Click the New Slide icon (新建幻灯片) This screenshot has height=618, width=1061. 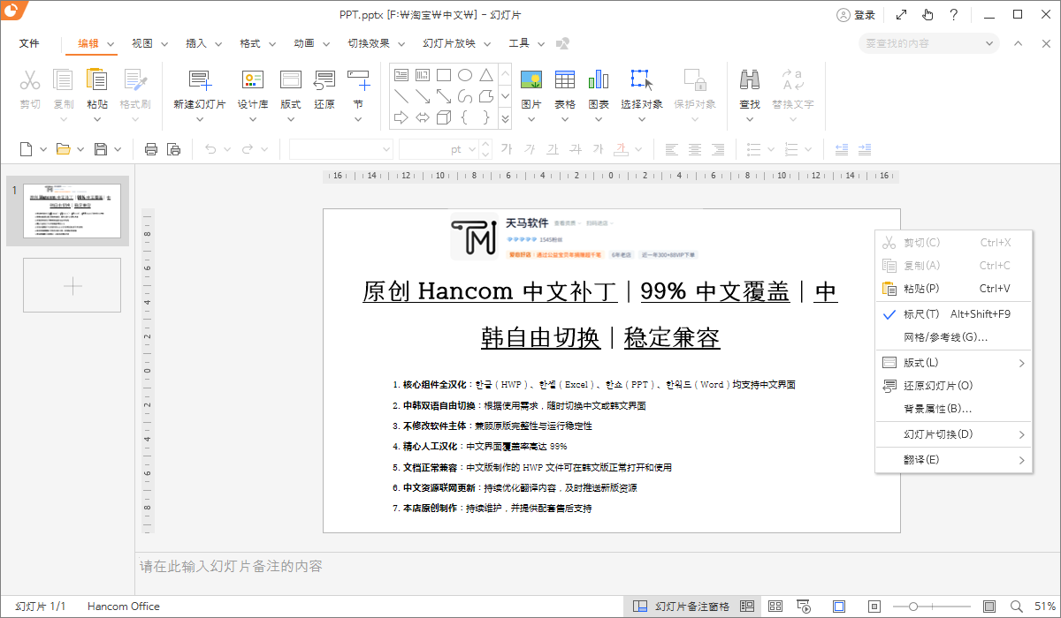[x=199, y=88]
